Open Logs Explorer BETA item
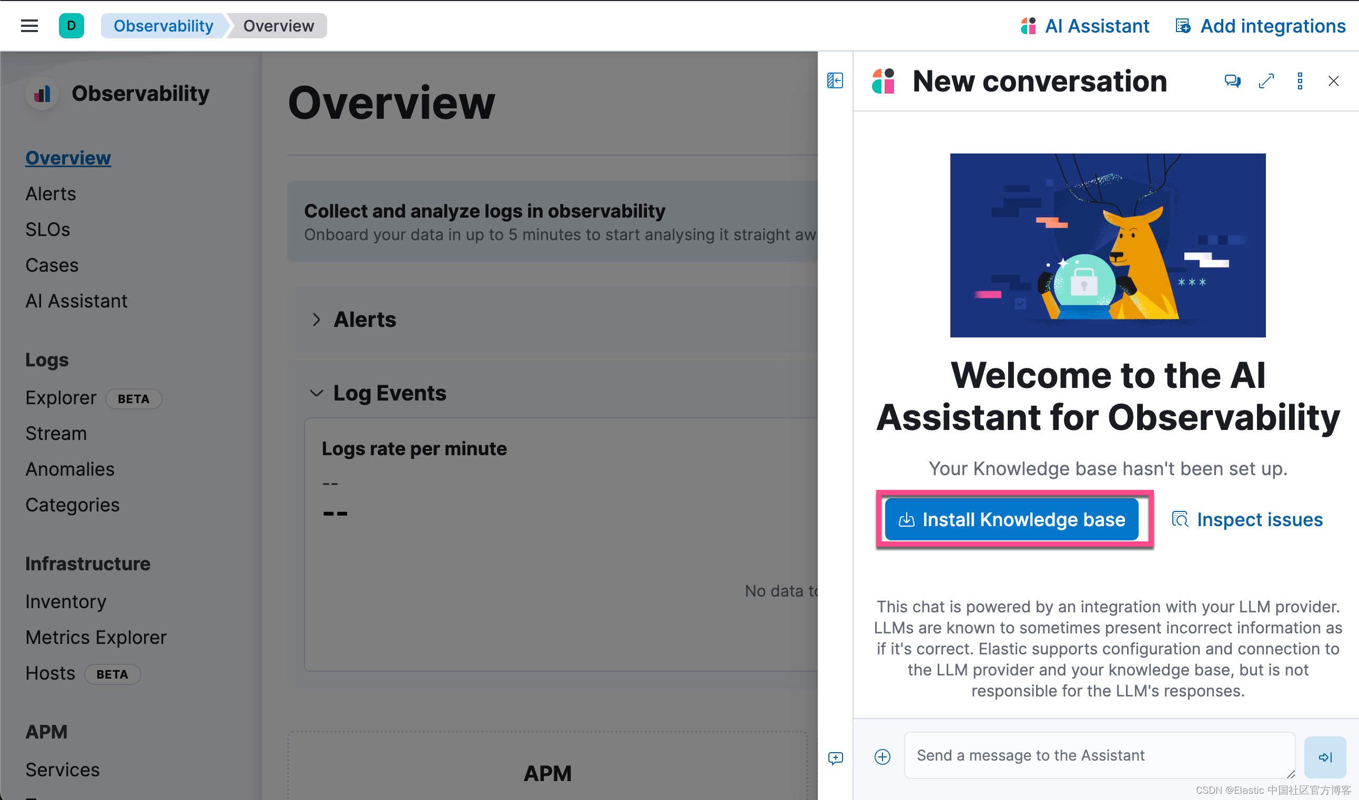The image size is (1359, 800). 93,398
